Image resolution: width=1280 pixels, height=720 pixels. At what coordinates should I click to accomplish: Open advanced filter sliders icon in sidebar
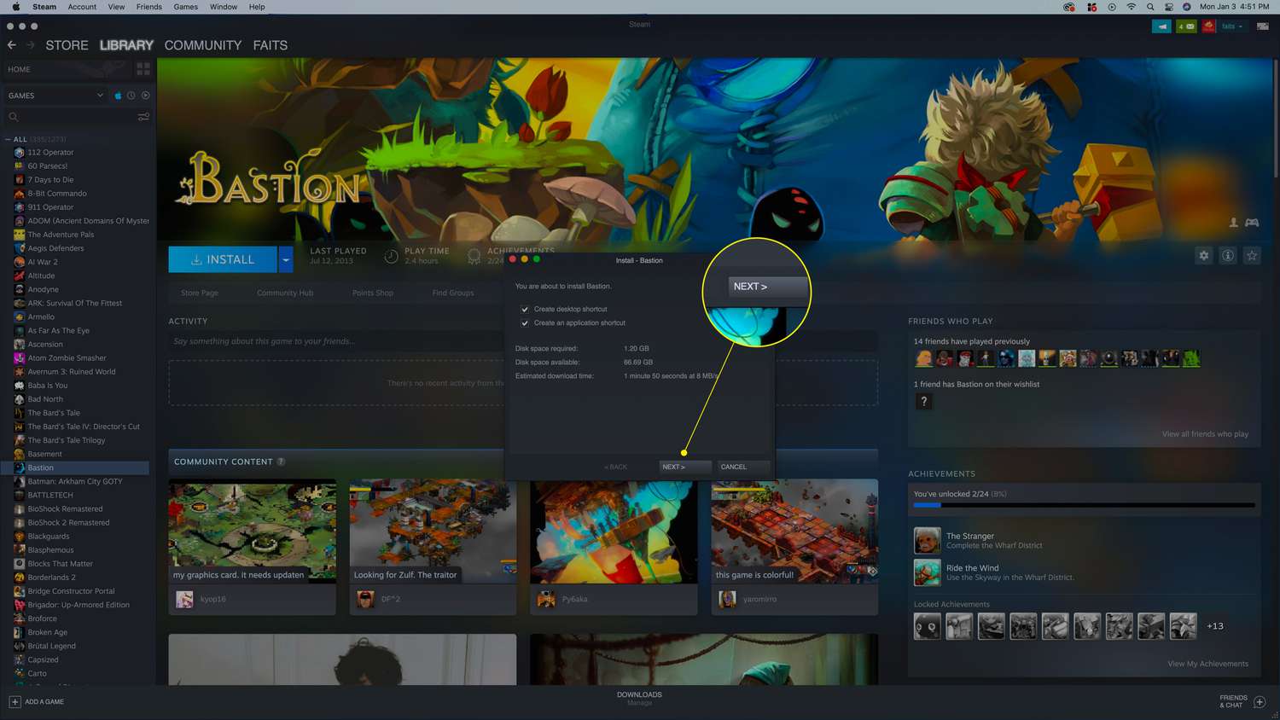tap(143, 117)
